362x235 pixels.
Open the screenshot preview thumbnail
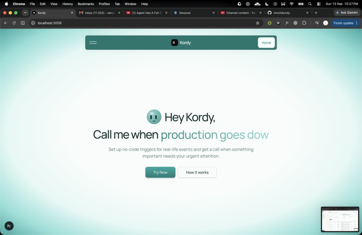340,219
